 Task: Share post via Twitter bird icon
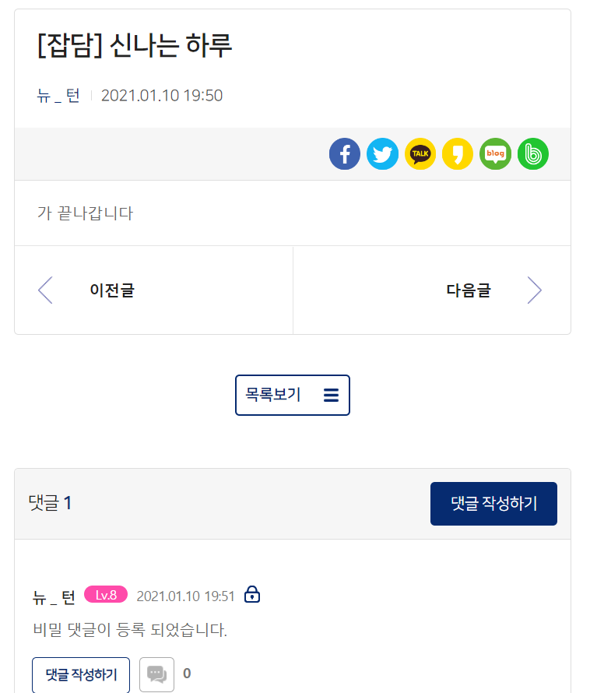pyautogui.click(x=382, y=154)
